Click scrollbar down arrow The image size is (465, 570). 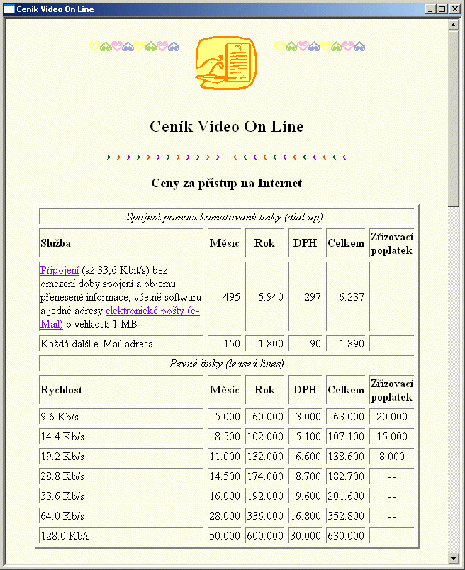(x=453, y=558)
